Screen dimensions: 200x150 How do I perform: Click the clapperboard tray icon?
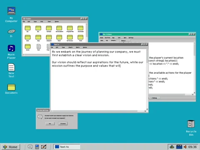179,147
